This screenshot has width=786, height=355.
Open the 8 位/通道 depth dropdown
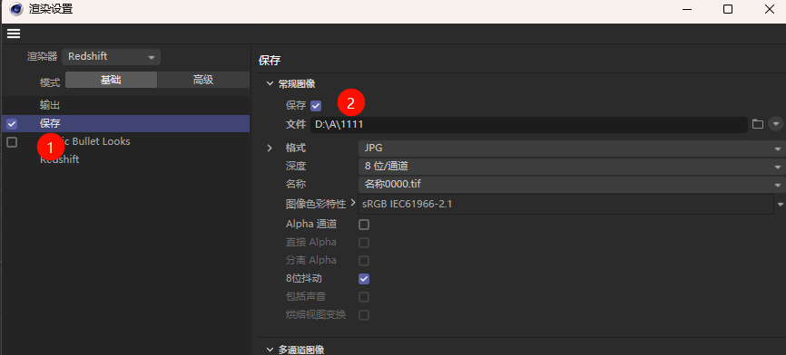(x=572, y=167)
